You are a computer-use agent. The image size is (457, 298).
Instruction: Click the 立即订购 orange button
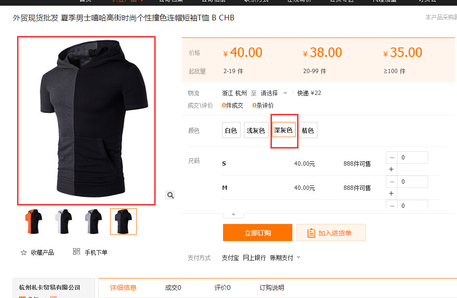click(258, 233)
